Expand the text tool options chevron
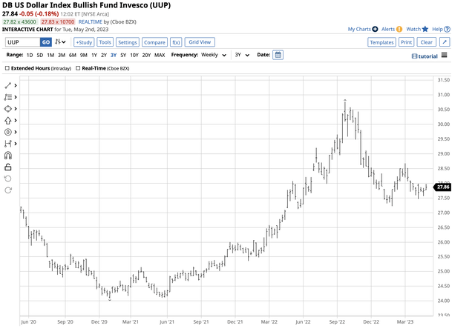Image resolution: width=475 pixels, height=334 pixels. tap(16, 97)
